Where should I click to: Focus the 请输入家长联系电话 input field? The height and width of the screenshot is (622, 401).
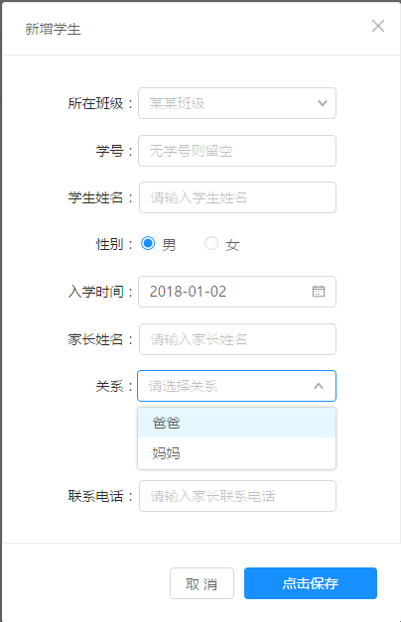(237, 496)
